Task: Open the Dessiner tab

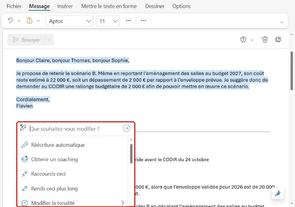Action: click(155, 6)
